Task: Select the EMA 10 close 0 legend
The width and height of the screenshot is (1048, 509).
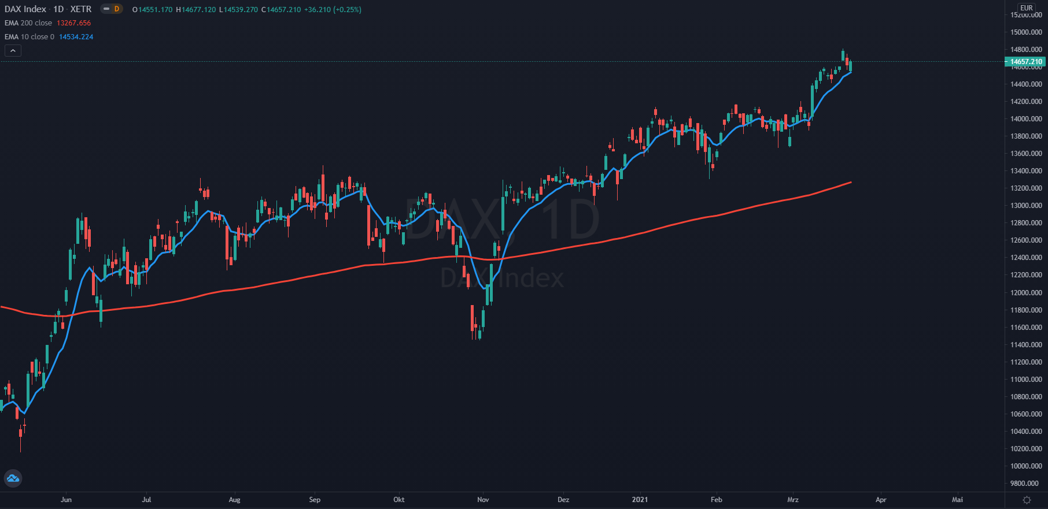Action: [x=29, y=37]
